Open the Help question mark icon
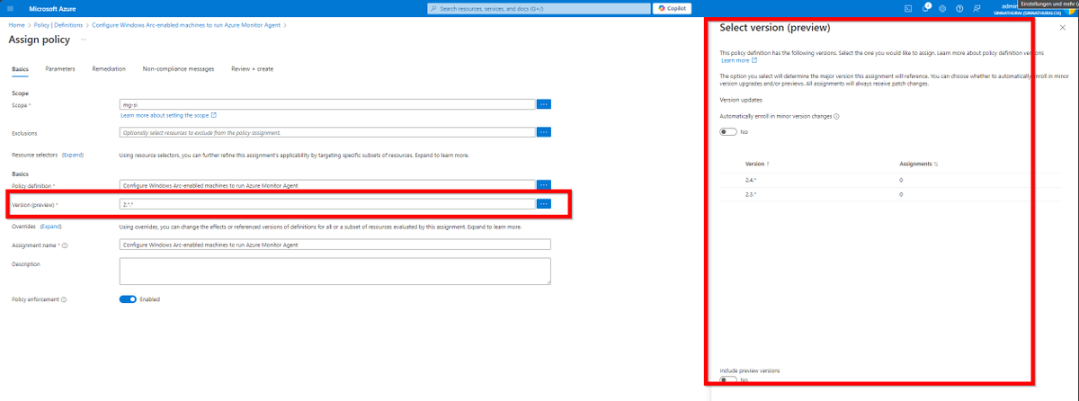 tap(959, 8)
